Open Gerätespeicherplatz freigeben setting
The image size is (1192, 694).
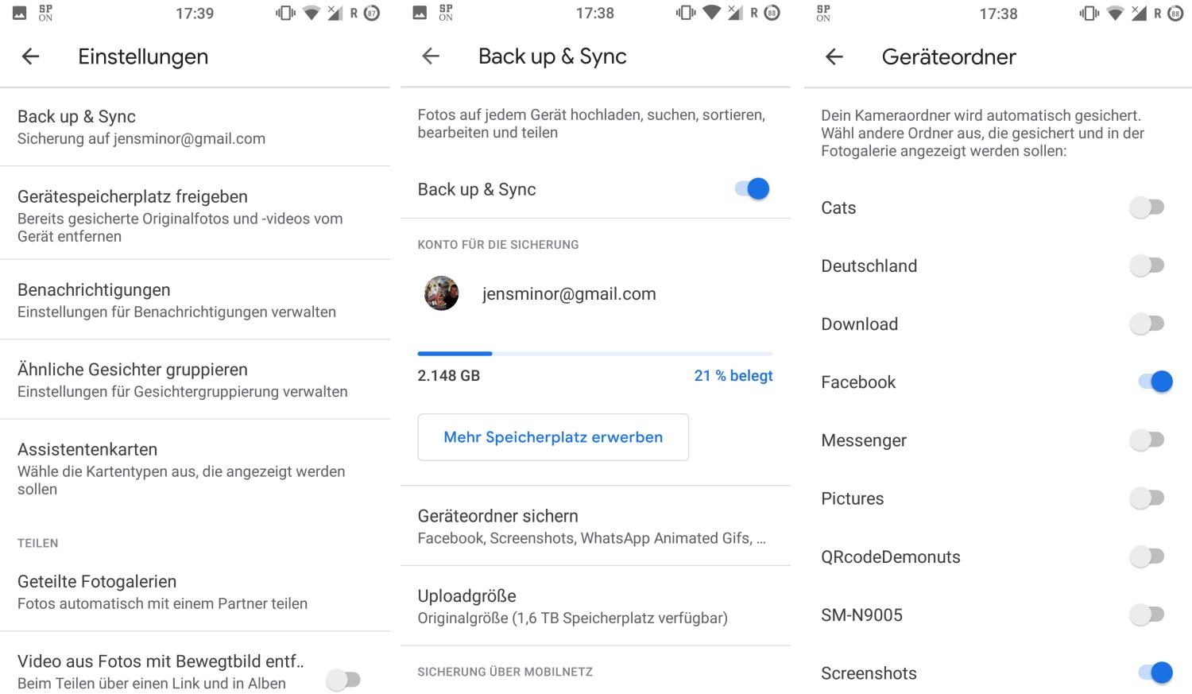click(195, 215)
